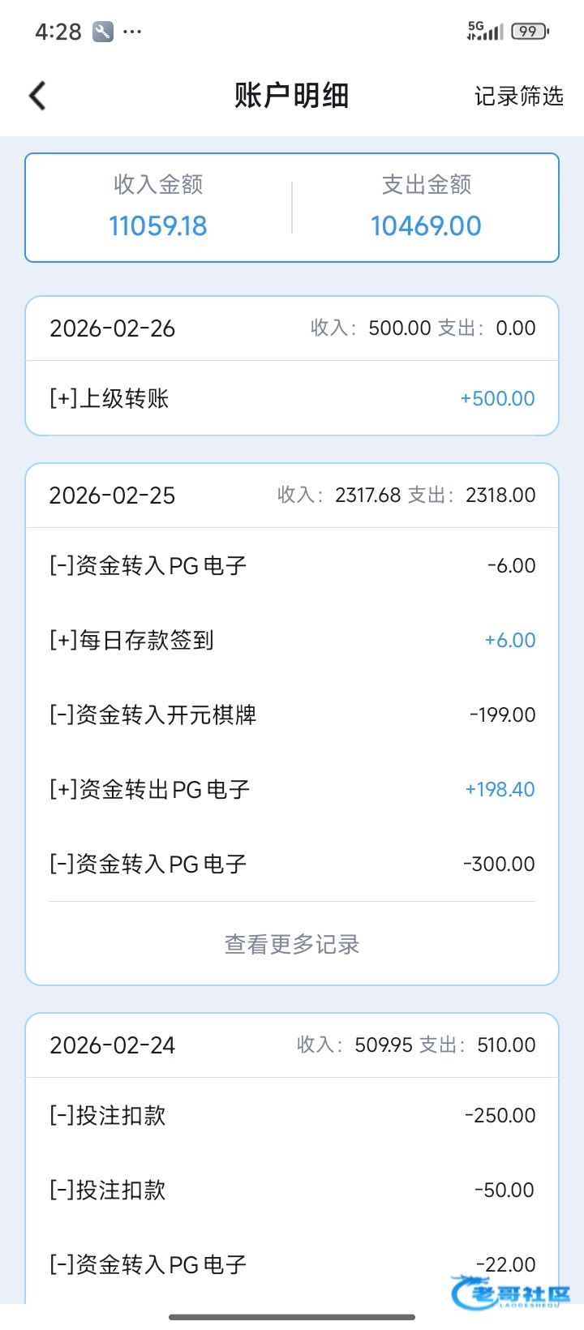584x1330 pixels.
Task: Open the 资金转出PG电子 +198.40 record
Action: (x=292, y=789)
